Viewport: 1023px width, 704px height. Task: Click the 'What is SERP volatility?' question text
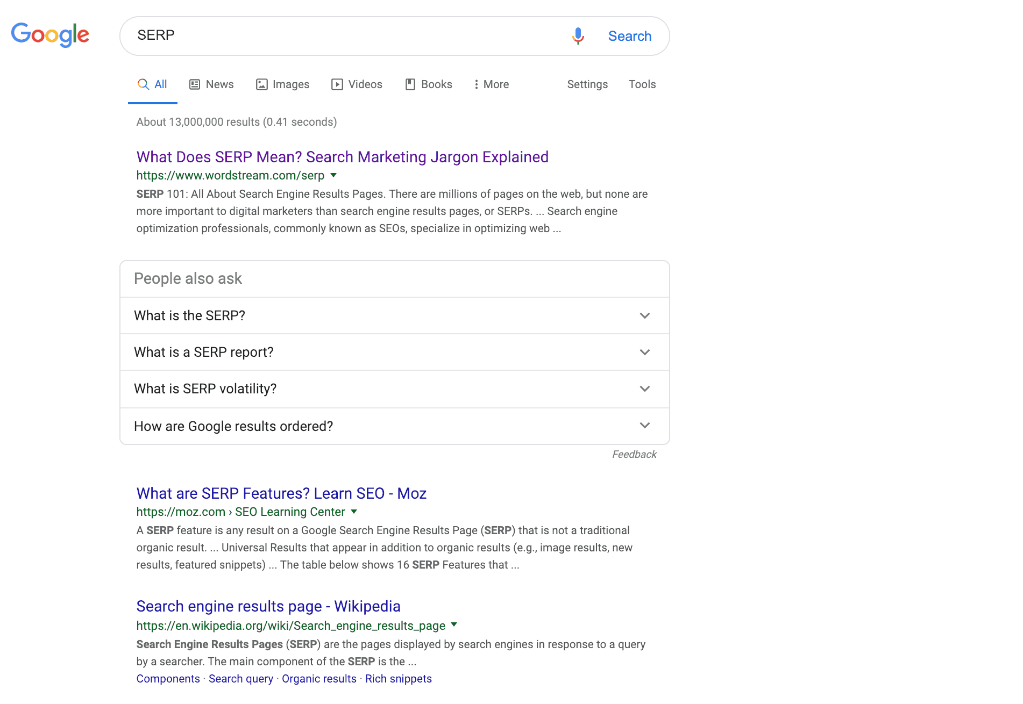click(x=205, y=389)
